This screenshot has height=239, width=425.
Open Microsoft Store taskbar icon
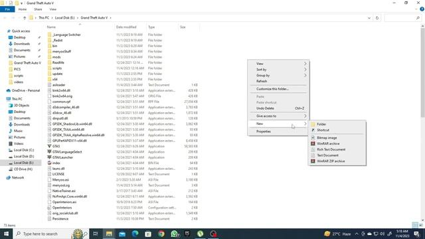click(148, 234)
